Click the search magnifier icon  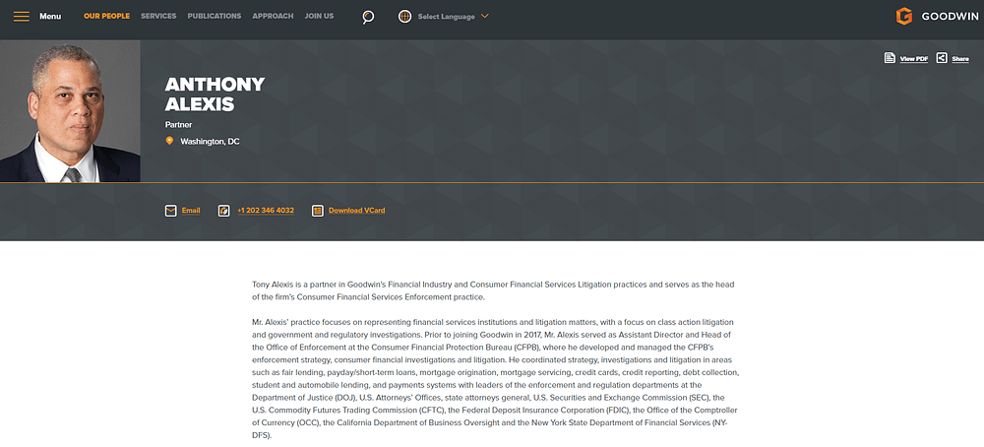click(x=368, y=17)
